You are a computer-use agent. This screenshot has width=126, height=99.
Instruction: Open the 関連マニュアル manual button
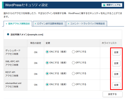[112, 5]
